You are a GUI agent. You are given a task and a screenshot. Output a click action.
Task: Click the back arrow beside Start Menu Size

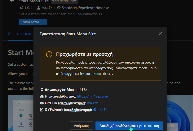(x=12, y=1)
